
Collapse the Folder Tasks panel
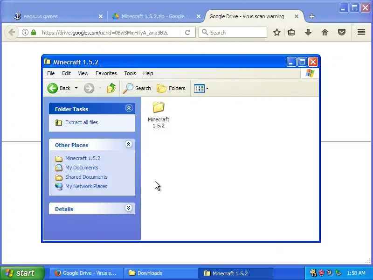tap(129, 108)
